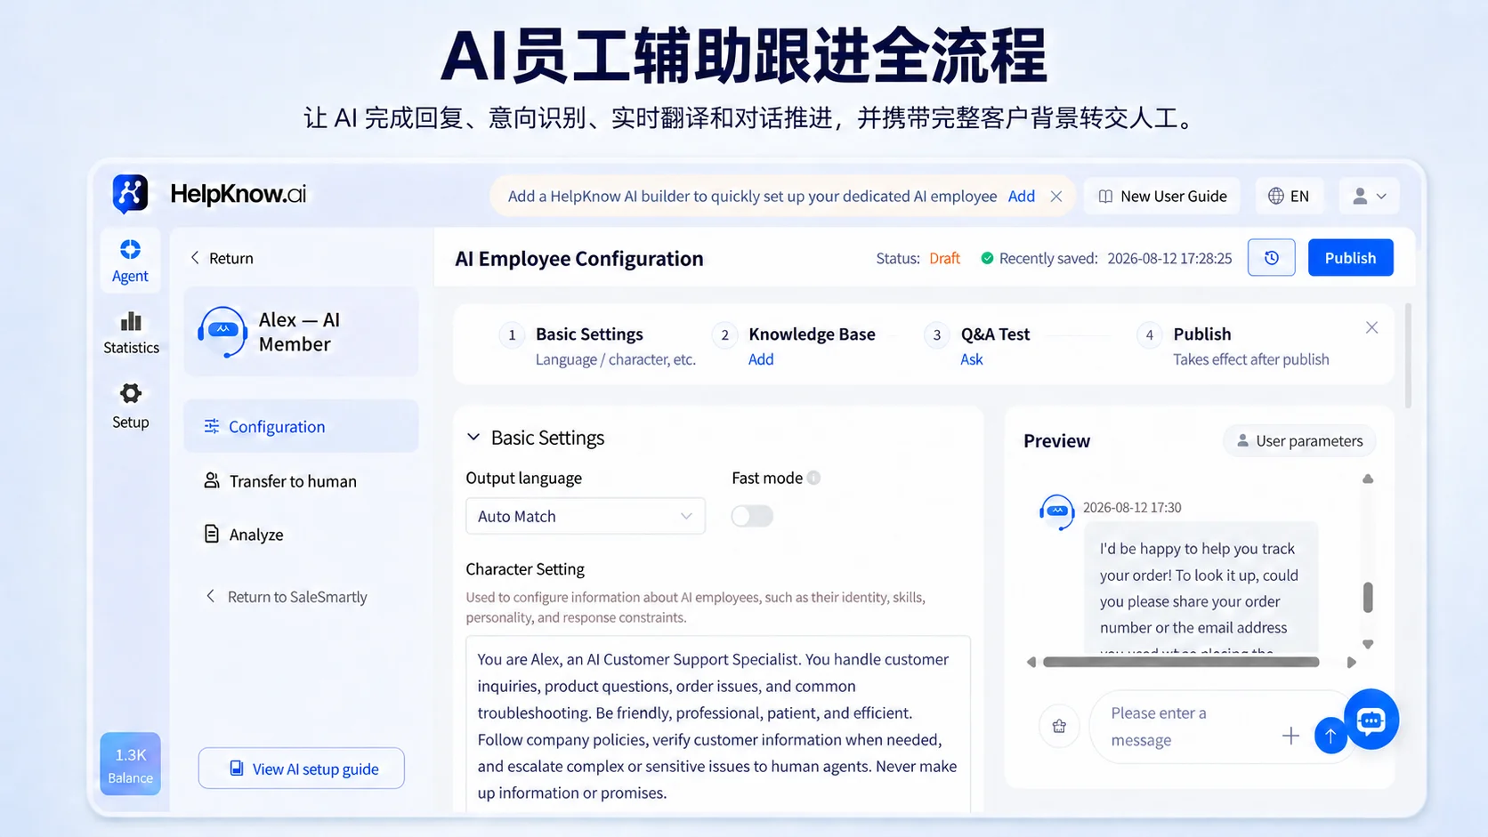Toggle the Fast mode switch
The height and width of the screenshot is (837, 1488).
tap(752, 516)
